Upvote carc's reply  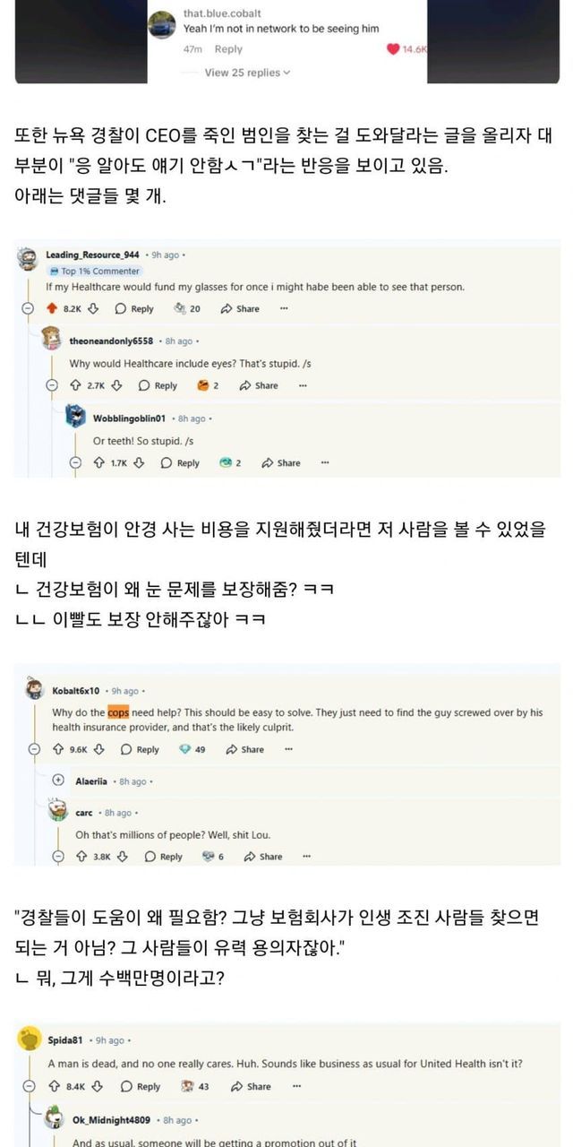(82, 857)
